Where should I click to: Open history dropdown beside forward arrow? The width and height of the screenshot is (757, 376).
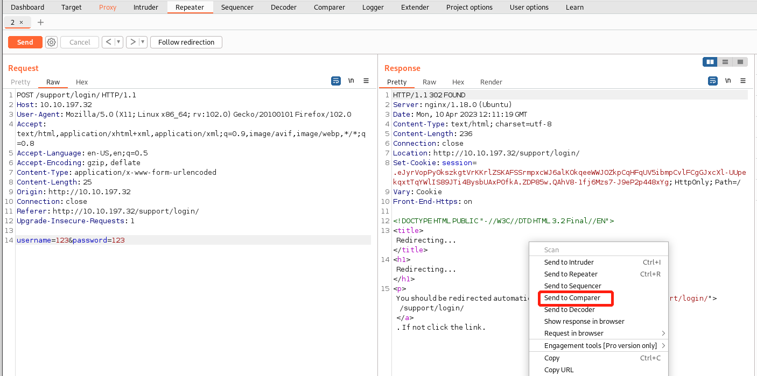click(x=143, y=42)
